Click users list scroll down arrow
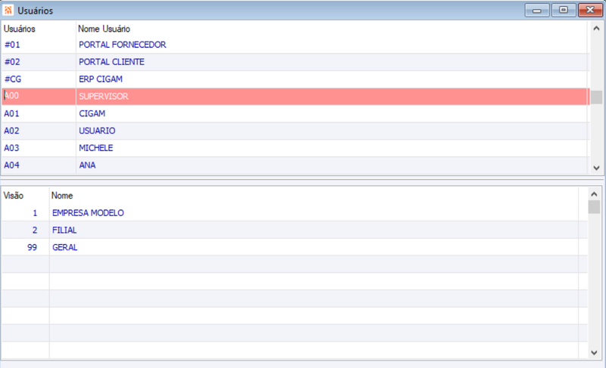 tap(596, 168)
